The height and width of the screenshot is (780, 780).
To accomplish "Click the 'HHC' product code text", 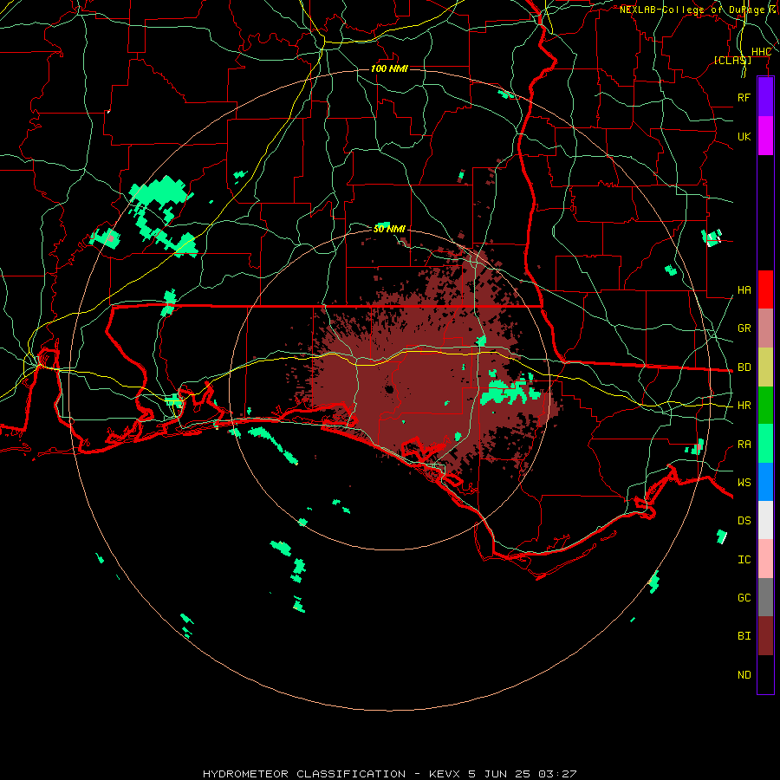I will click(761, 52).
